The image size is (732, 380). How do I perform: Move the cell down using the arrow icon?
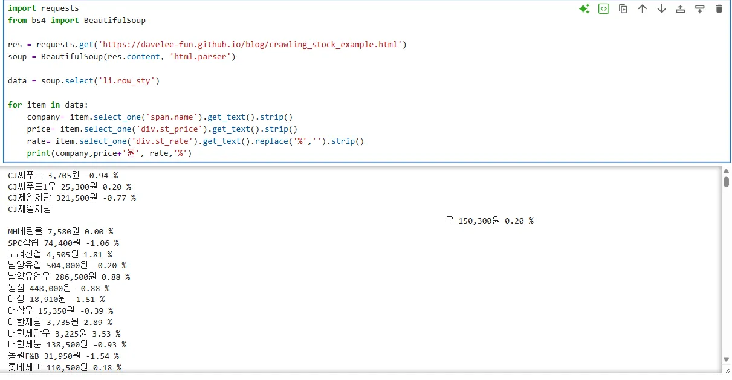(x=661, y=8)
